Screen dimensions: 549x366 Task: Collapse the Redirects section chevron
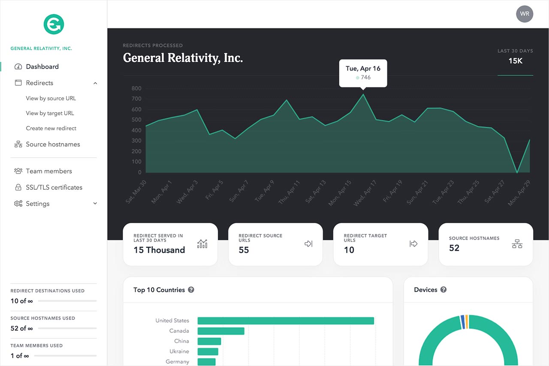95,83
